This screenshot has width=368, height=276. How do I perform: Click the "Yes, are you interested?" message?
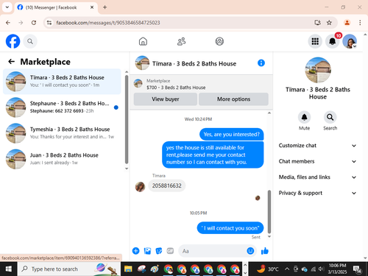click(231, 134)
